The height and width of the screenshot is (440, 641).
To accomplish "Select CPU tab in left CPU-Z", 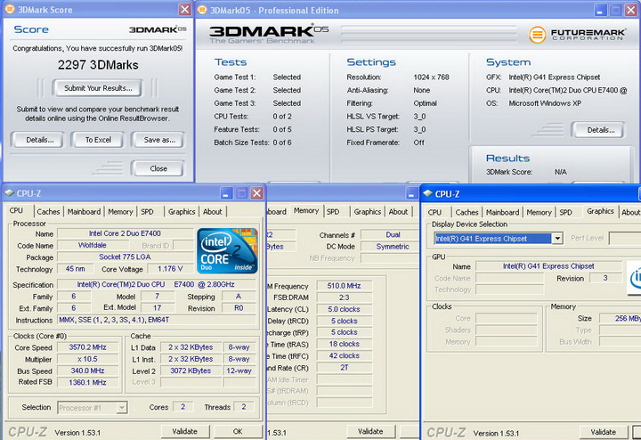I will (16, 210).
